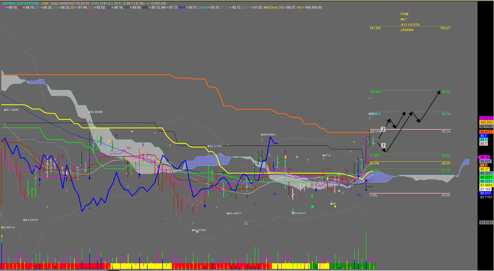Click the 84.96 Fibonacci price label

coord(446,195)
